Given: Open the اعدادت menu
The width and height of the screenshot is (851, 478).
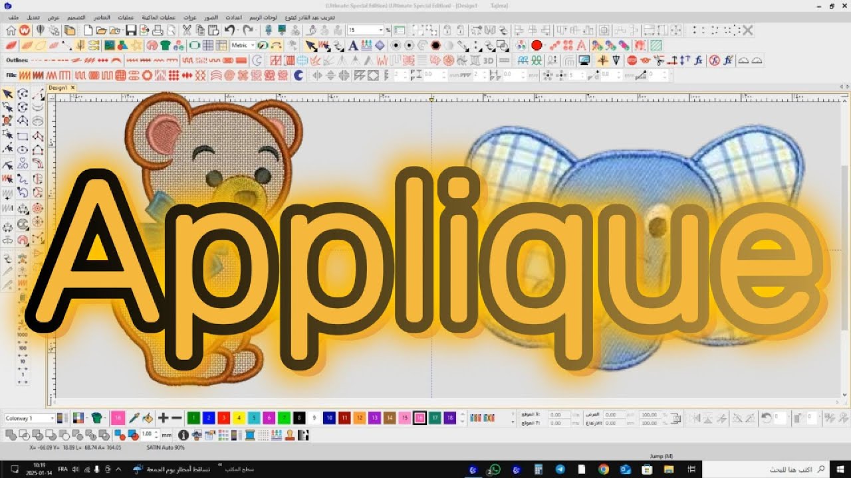Looking at the screenshot, I should 233,17.
